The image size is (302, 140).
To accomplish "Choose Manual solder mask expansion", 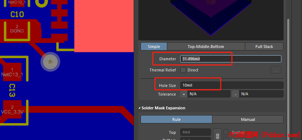I will click(248, 119).
